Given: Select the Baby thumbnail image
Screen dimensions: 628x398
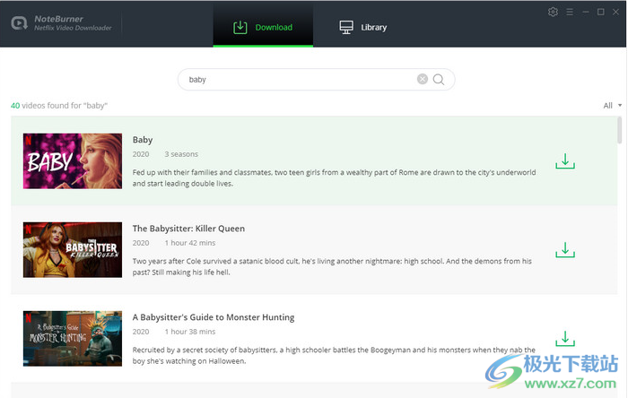Looking at the screenshot, I should (73, 161).
